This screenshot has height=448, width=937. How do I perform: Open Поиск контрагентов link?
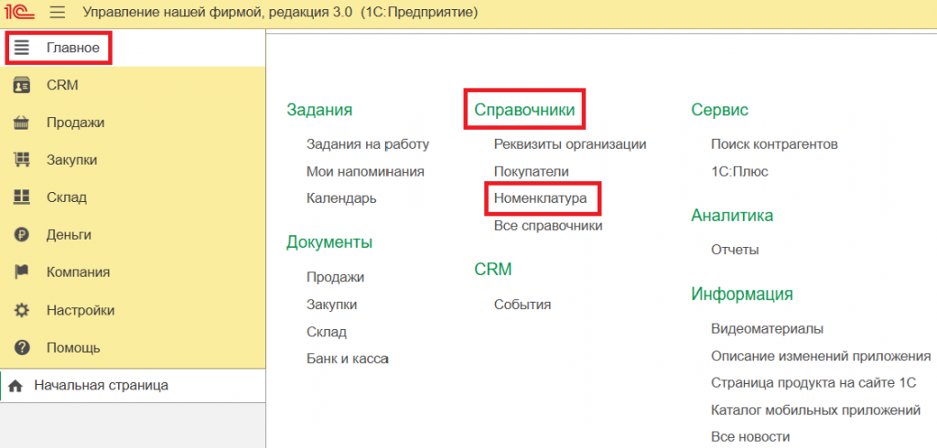774,144
